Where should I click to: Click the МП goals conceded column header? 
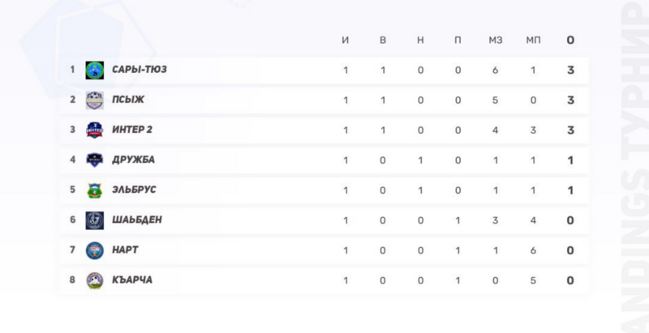(533, 40)
